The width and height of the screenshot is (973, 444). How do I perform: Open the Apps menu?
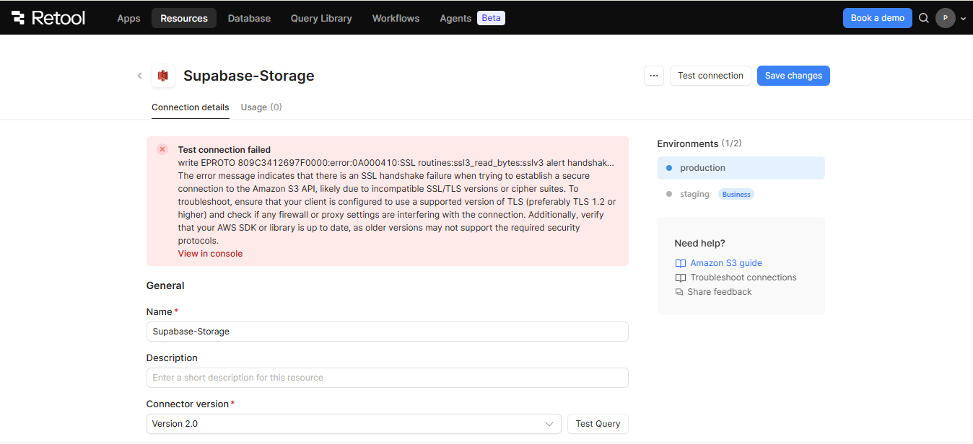tap(128, 18)
